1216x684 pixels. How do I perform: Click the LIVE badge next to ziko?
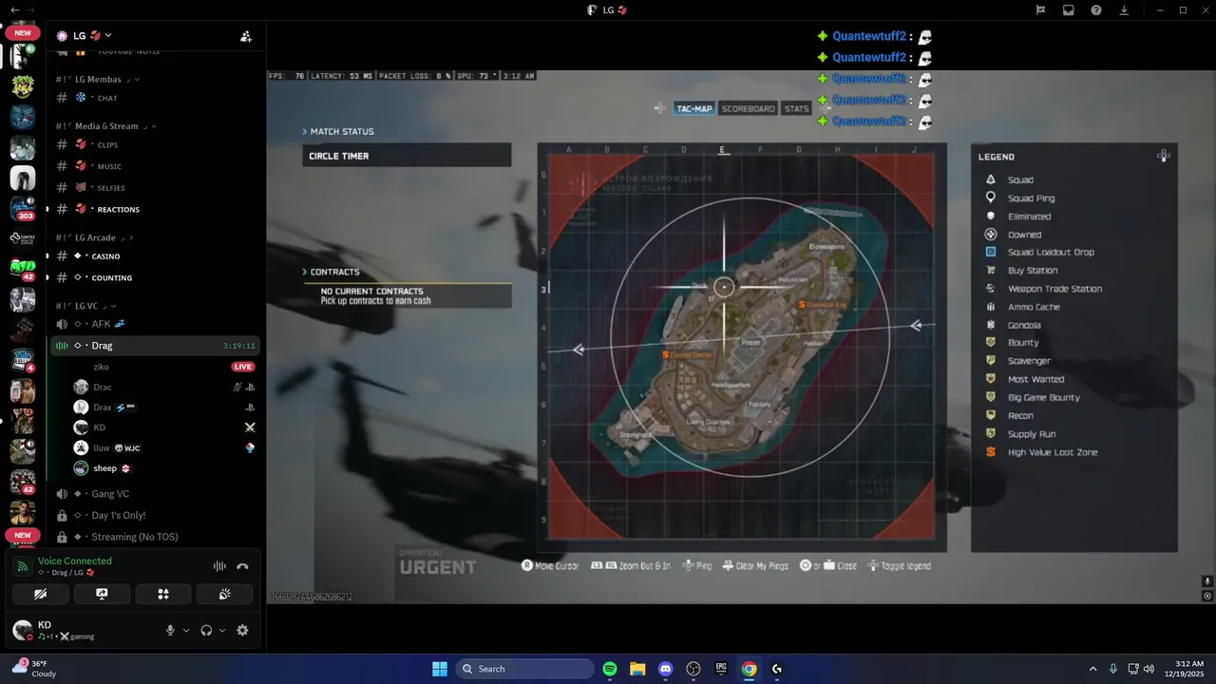pos(243,367)
